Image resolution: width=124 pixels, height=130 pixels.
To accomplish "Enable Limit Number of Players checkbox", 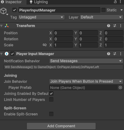I will [51, 100].
